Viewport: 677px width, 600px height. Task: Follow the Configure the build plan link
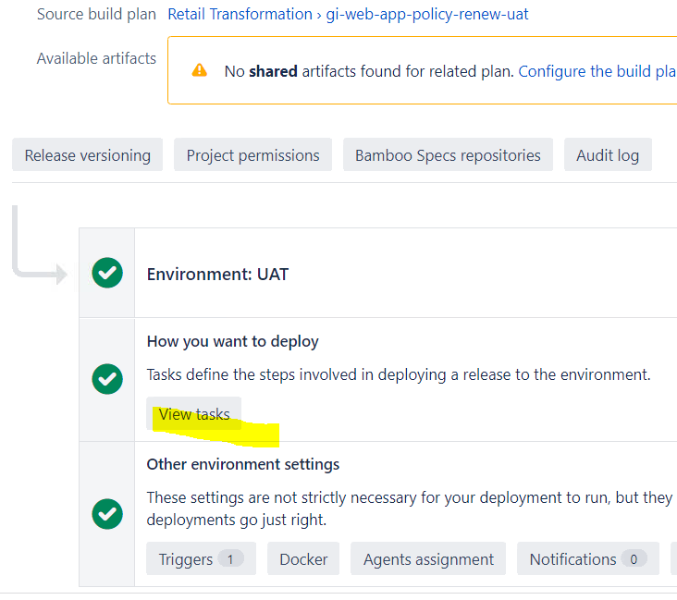click(597, 70)
